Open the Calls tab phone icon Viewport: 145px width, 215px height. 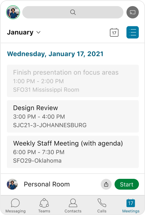102,203
